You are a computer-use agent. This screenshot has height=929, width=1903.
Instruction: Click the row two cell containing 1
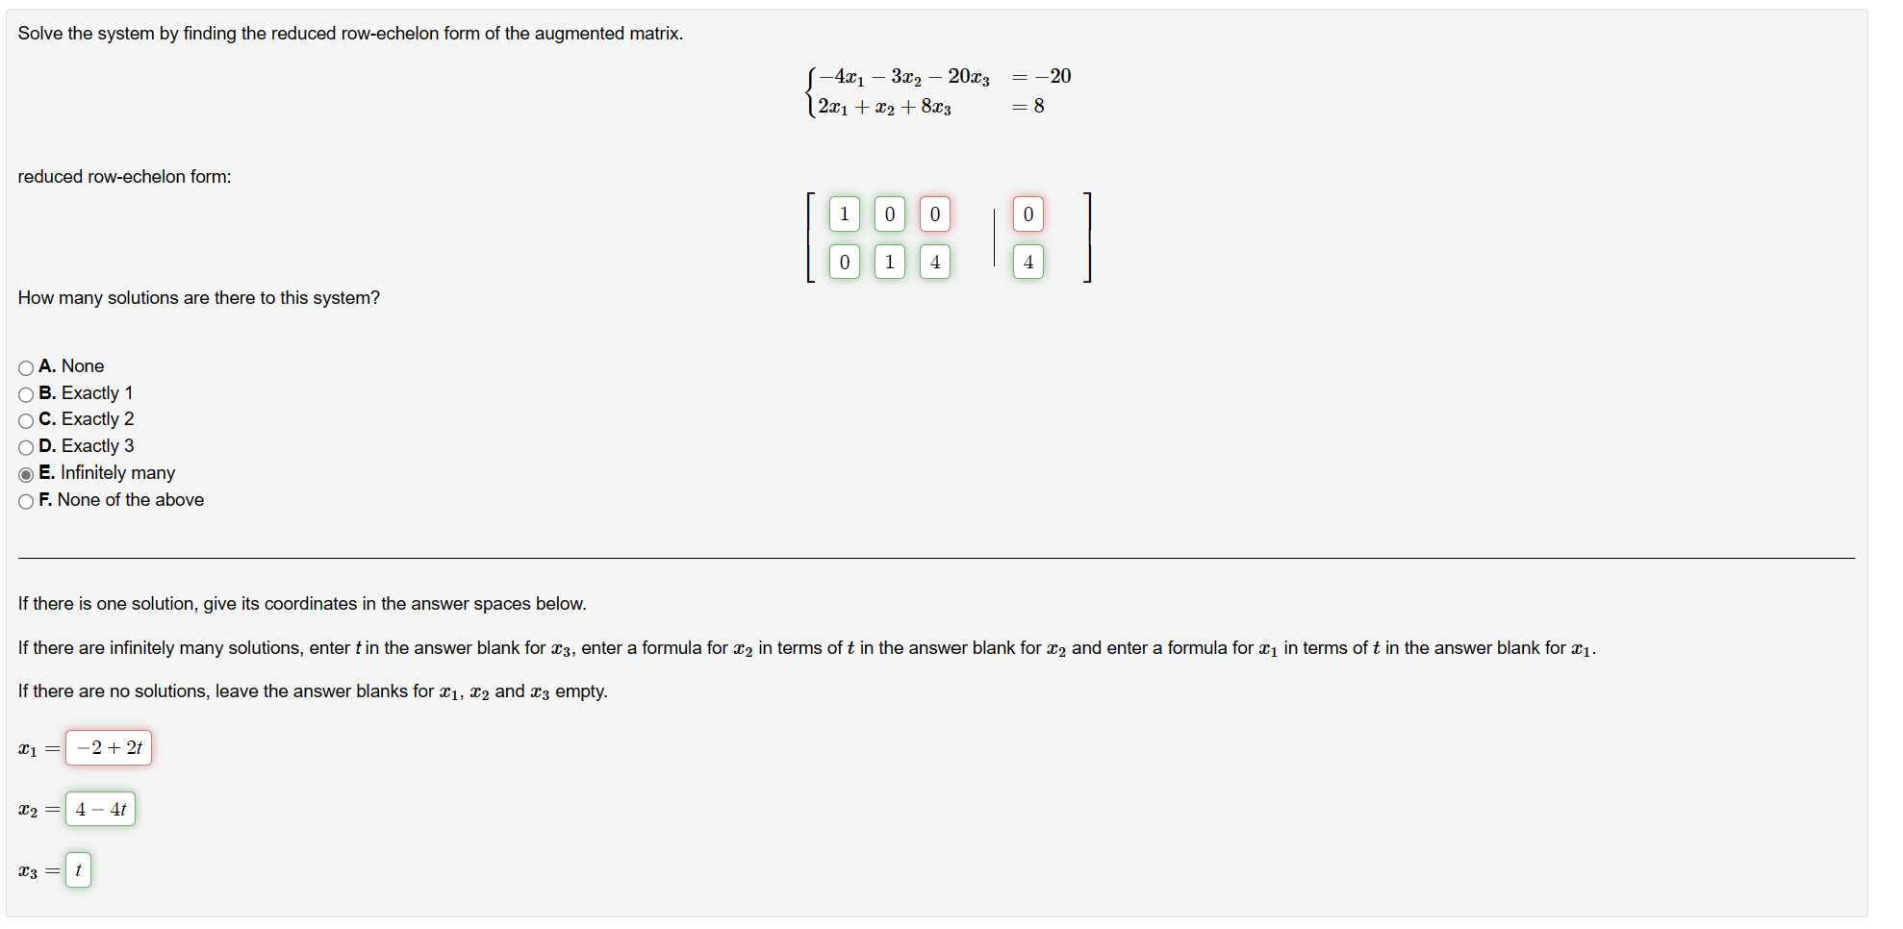(889, 262)
